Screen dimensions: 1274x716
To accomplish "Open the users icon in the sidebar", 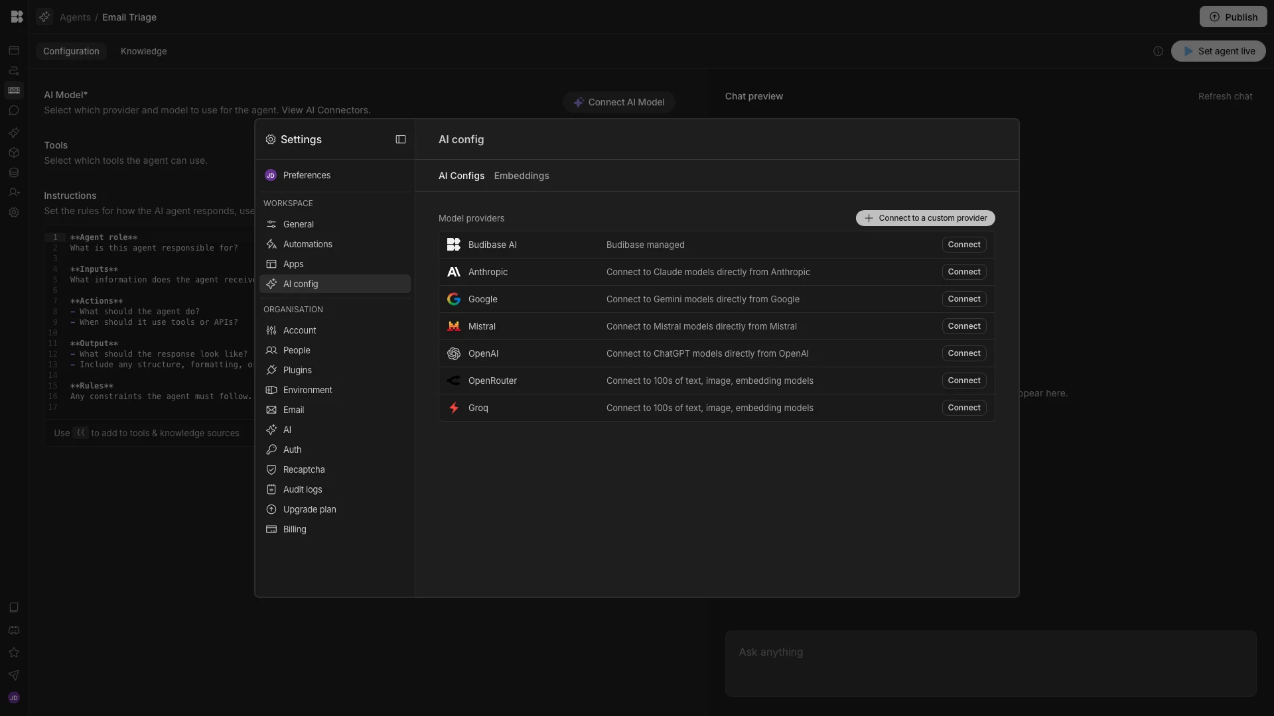I will pyautogui.click(x=14, y=192).
